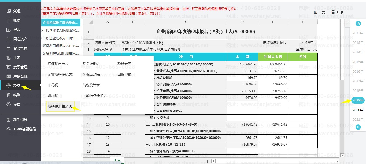366x164 pixels.
Task: Open the 报表 reports module
Action: tap(17, 30)
